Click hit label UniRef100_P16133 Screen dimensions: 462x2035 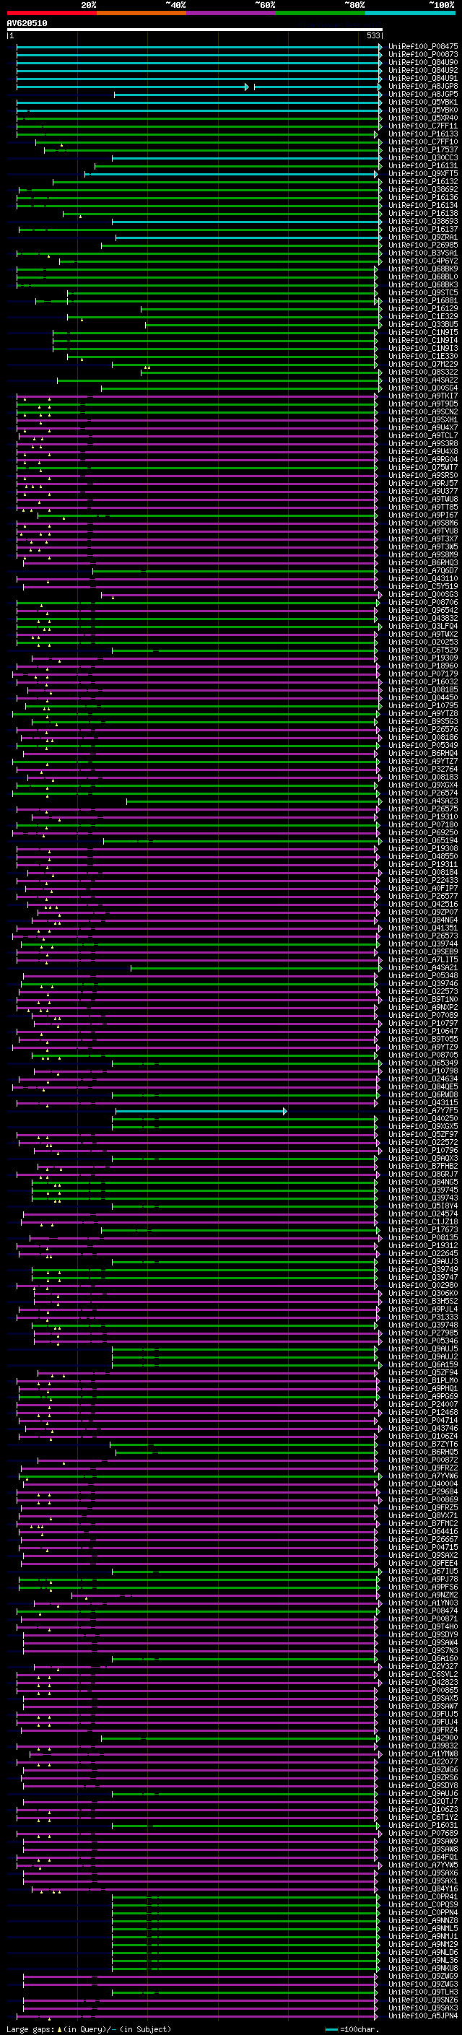pos(423,134)
